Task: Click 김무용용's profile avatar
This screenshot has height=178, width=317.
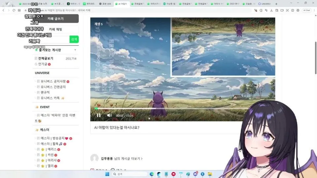Action: point(94,158)
